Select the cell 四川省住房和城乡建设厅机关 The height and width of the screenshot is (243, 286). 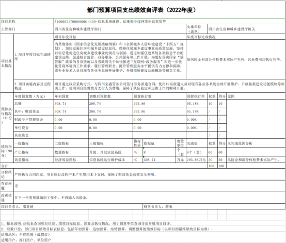pyautogui.click(x=246, y=29)
